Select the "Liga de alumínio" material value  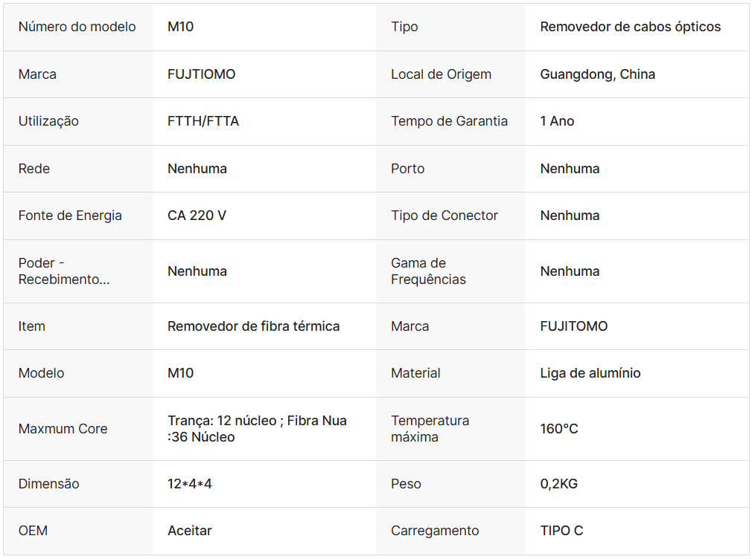point(590,373)
